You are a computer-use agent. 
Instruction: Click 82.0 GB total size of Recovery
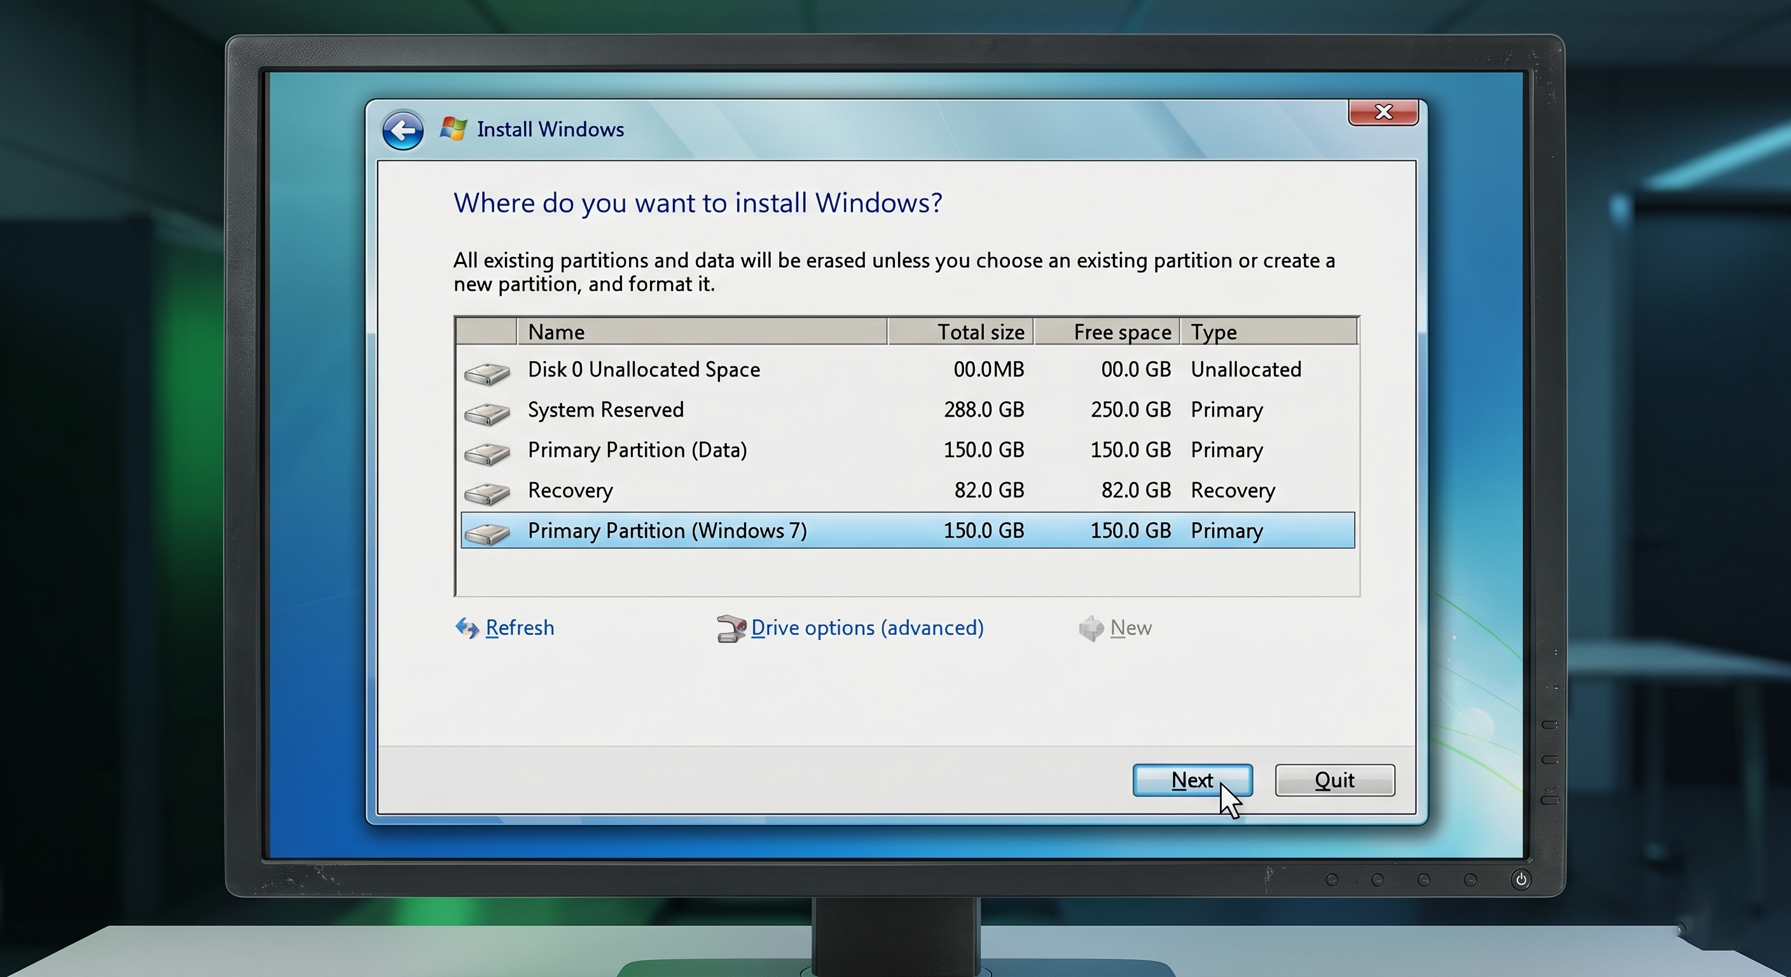(x=988, y=490)
